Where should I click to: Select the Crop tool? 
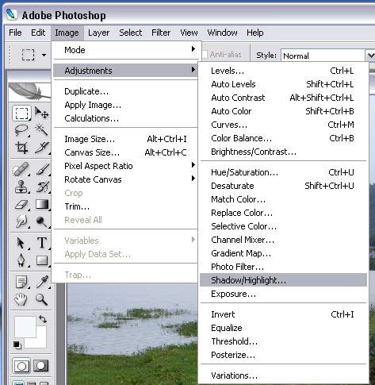[x=21, y=148]
